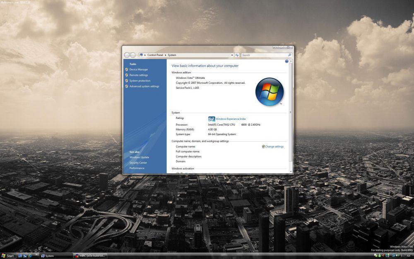Switch to mIRC taskbar button
The height and width of the screenshot is (259, 414).
click(x=91, y=256)
